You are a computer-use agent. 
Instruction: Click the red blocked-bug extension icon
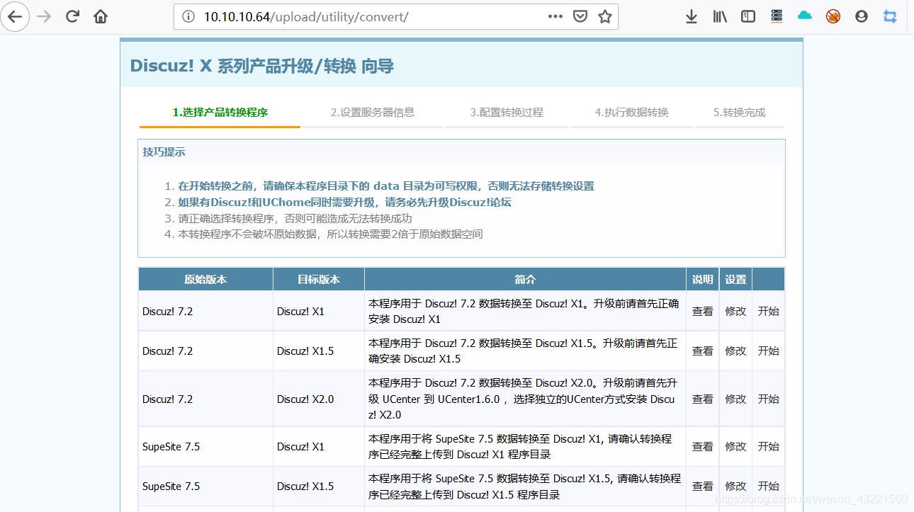(x=833, y=16)
